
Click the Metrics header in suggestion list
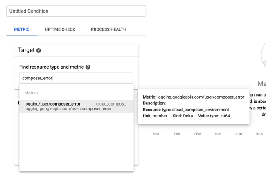tap(32, 93)
